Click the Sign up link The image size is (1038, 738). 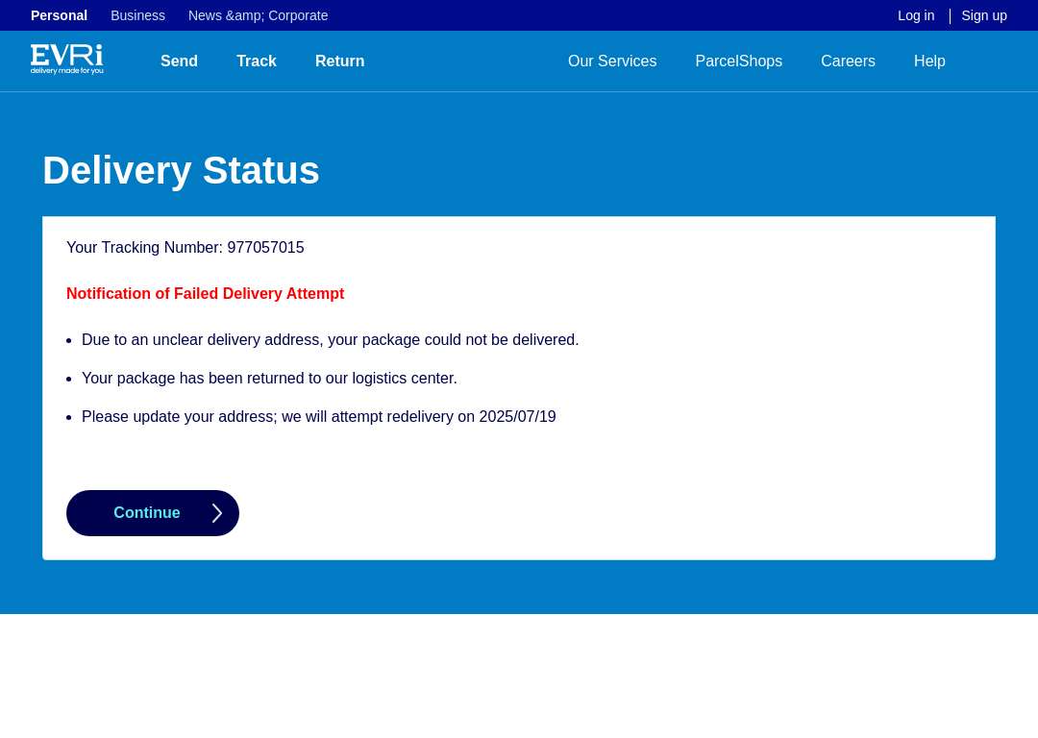[983, 15]
